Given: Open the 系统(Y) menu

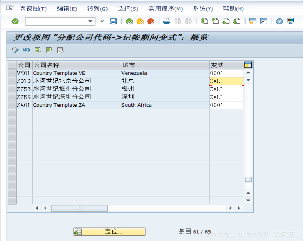Looking at the screenshot, I should pyautogui.click(x=203, y=9).
